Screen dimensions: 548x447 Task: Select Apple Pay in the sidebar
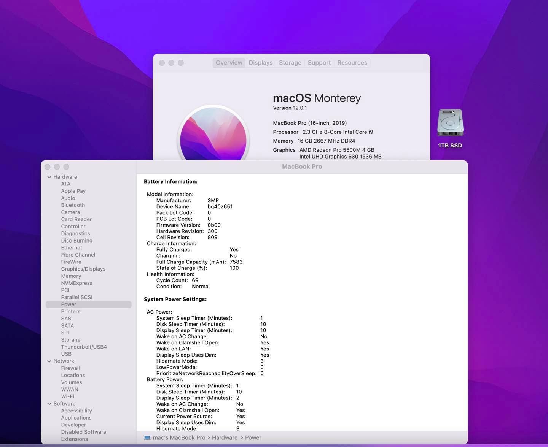pos(73,191)
